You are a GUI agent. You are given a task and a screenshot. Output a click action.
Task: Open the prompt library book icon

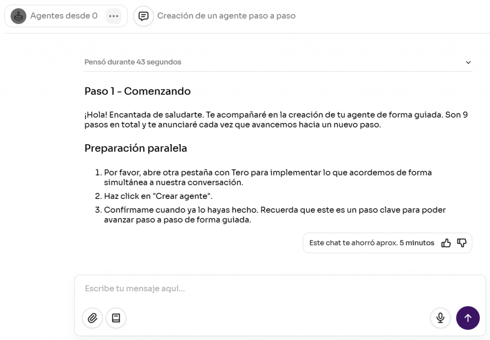[116, 318]
